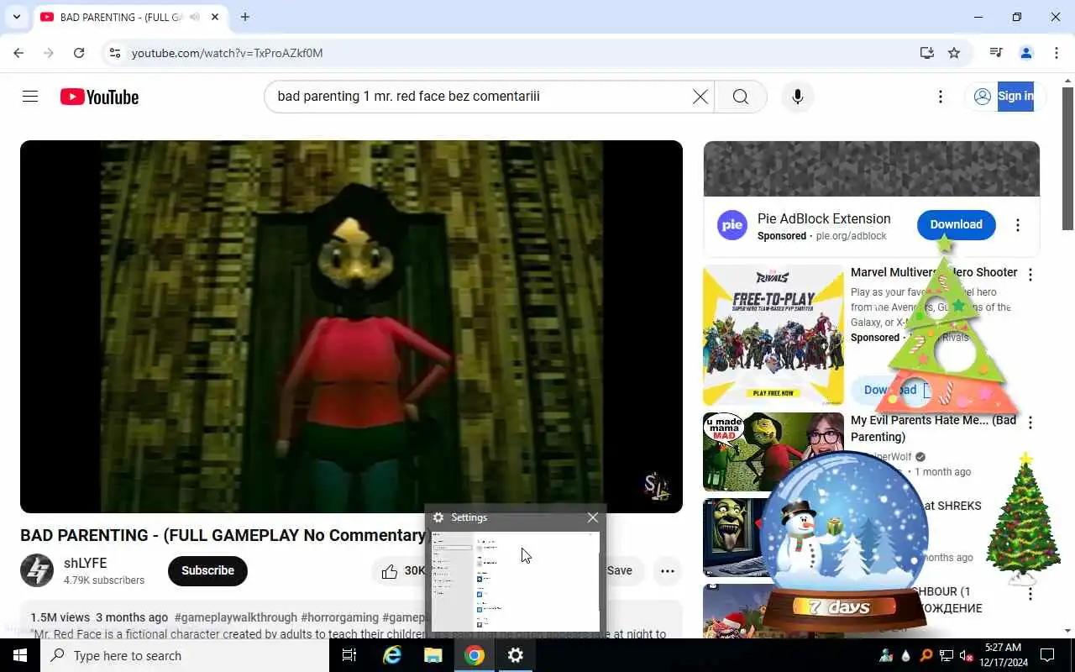
Task: Launch Internet Explorer from the taskbar
Action: click(391, 655)
